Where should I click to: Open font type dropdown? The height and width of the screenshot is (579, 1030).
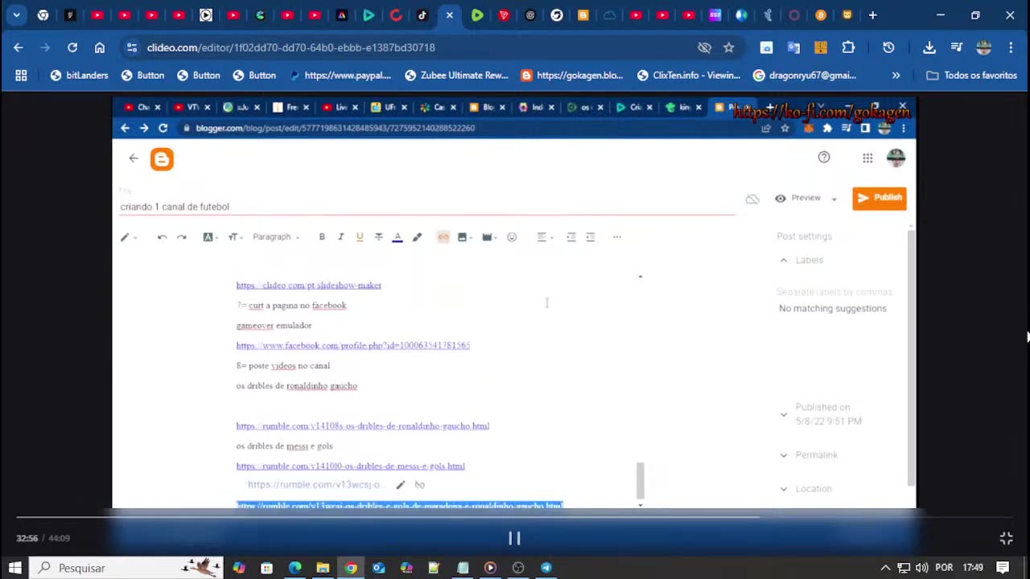point(209,237)
